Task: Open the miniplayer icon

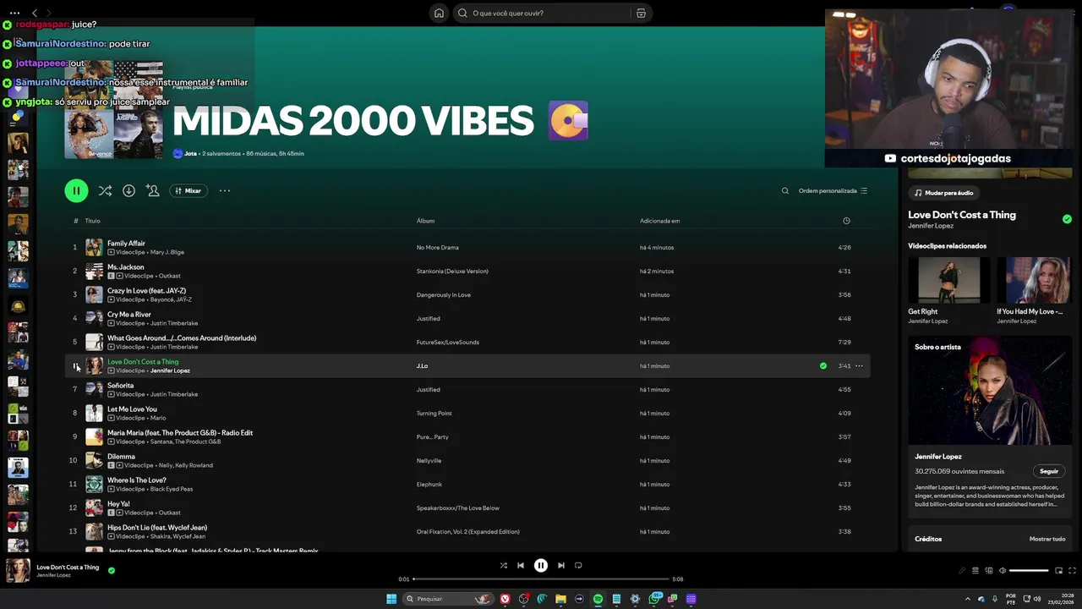Action: [x=1058, y=570]
